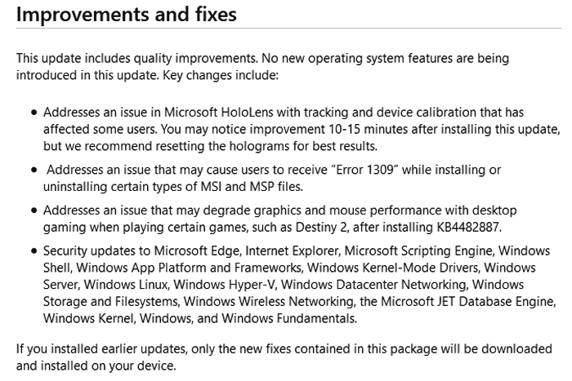Click the KB4482887 text
Image resolution: width=572 pixels, height=381 pixels.
tap(469, 228)
